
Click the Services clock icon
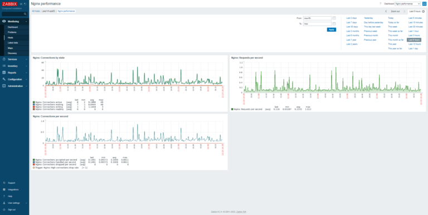[4, 59]
